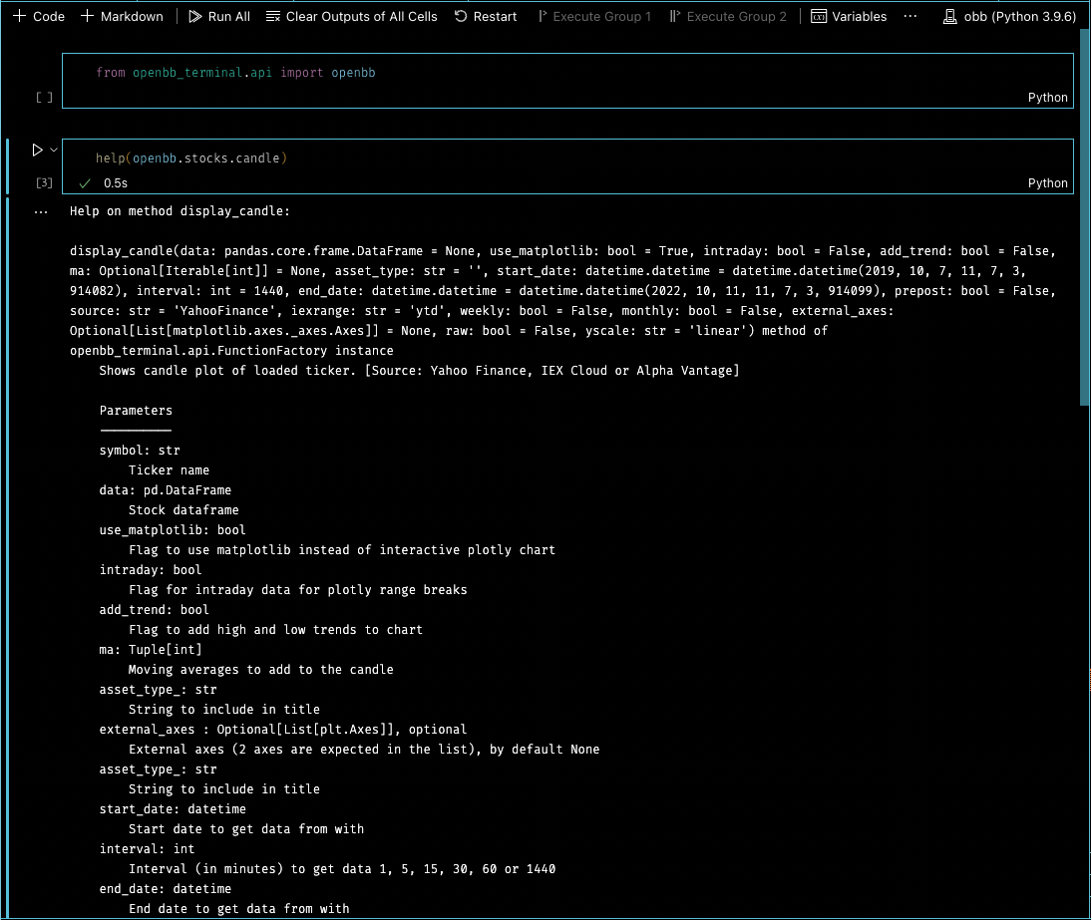
Task: Click the 0.5s execution time status
Action: (x=116, y=182)
